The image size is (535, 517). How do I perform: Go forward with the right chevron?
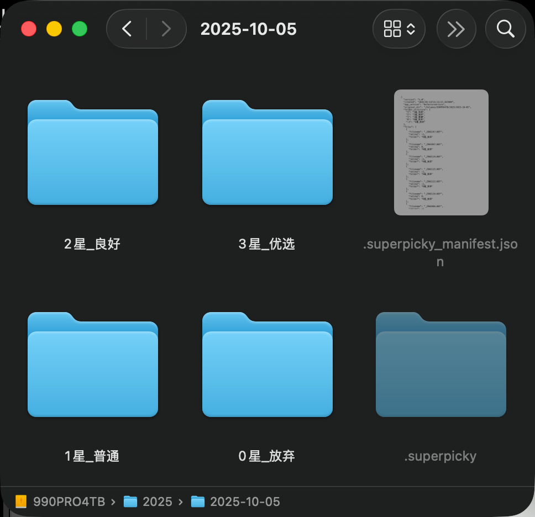click(166, 29)
